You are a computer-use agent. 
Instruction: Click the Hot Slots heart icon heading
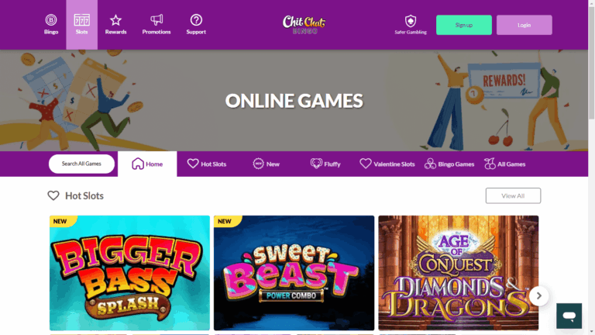click(x=53, y=195)
